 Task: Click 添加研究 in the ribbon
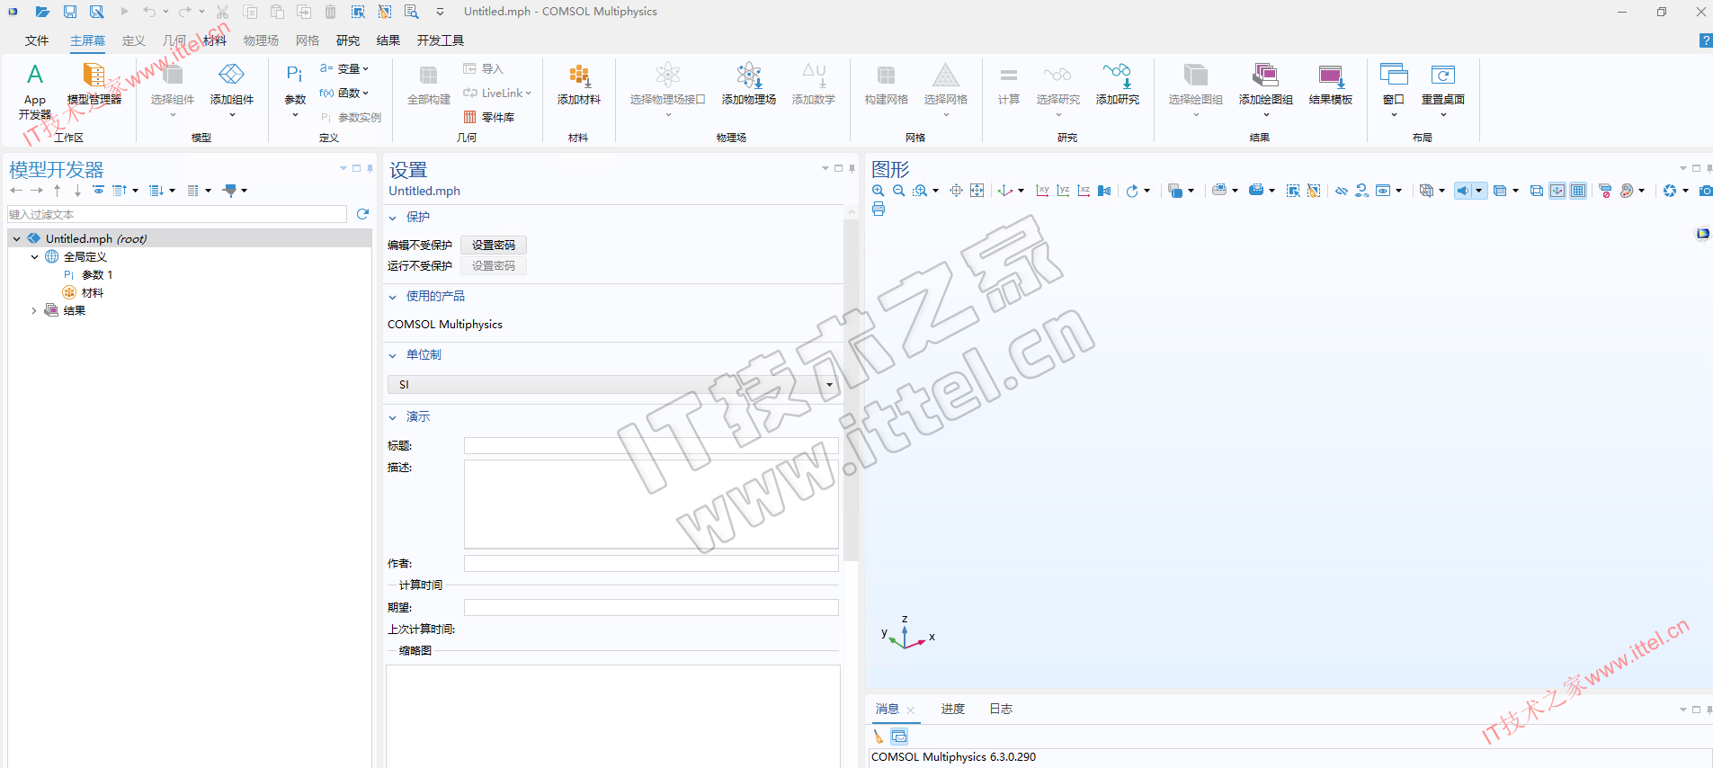pyautogui.click(x=1118, y=85)
